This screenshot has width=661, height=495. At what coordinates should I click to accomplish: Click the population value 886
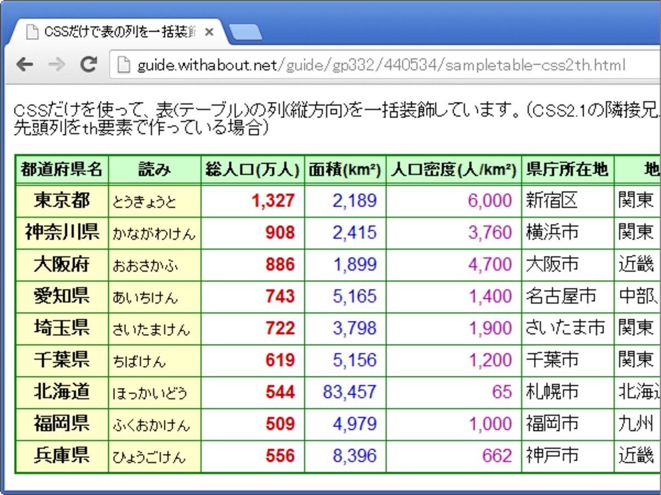pos(280,265)
